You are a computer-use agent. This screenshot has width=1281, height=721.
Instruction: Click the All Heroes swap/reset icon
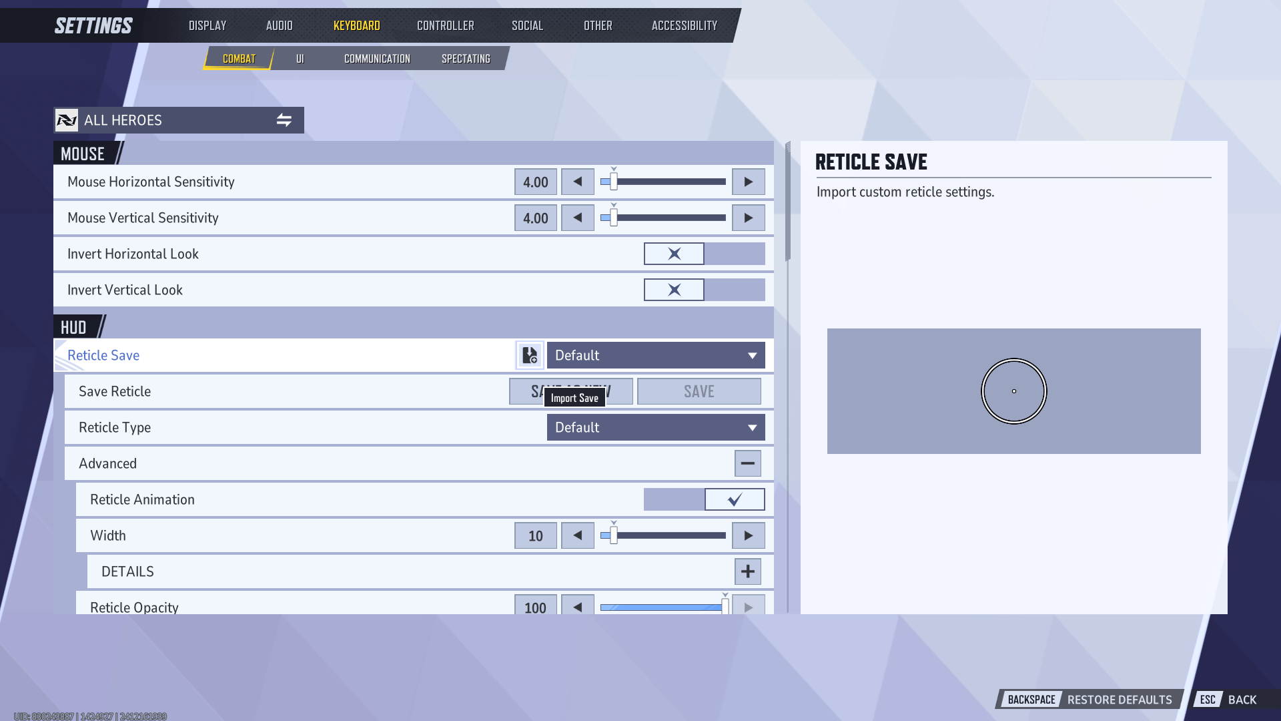coord(284,119)
